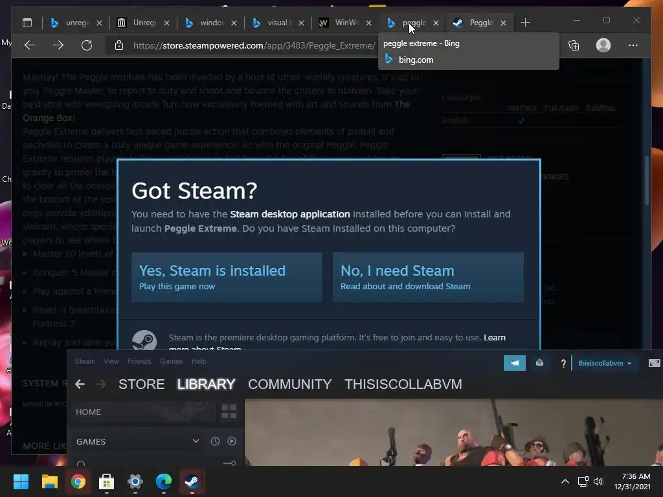Expand thisiscollabvm account dropdown
Image resolution: width=663 pixels, height=497 pixels.
(x=605, y=364)
